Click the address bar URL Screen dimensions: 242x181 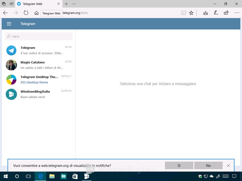tap(75, 13)
